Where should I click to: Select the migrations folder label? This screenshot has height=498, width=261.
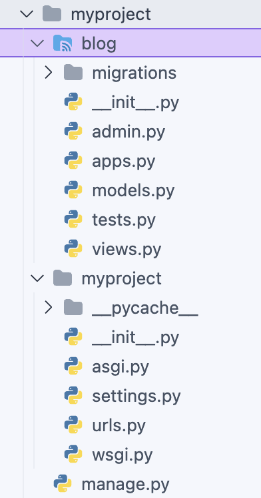[134, 73]
